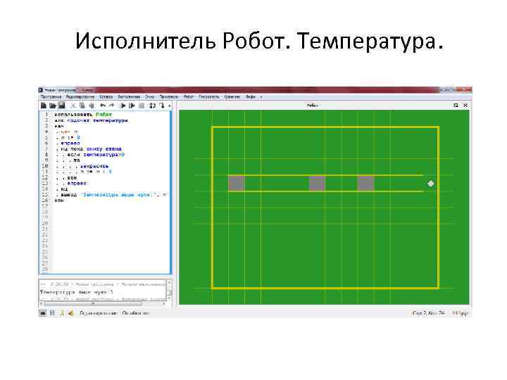Open the Робот menu
Screen dimensions: 507x380
[x=189, y=96]
